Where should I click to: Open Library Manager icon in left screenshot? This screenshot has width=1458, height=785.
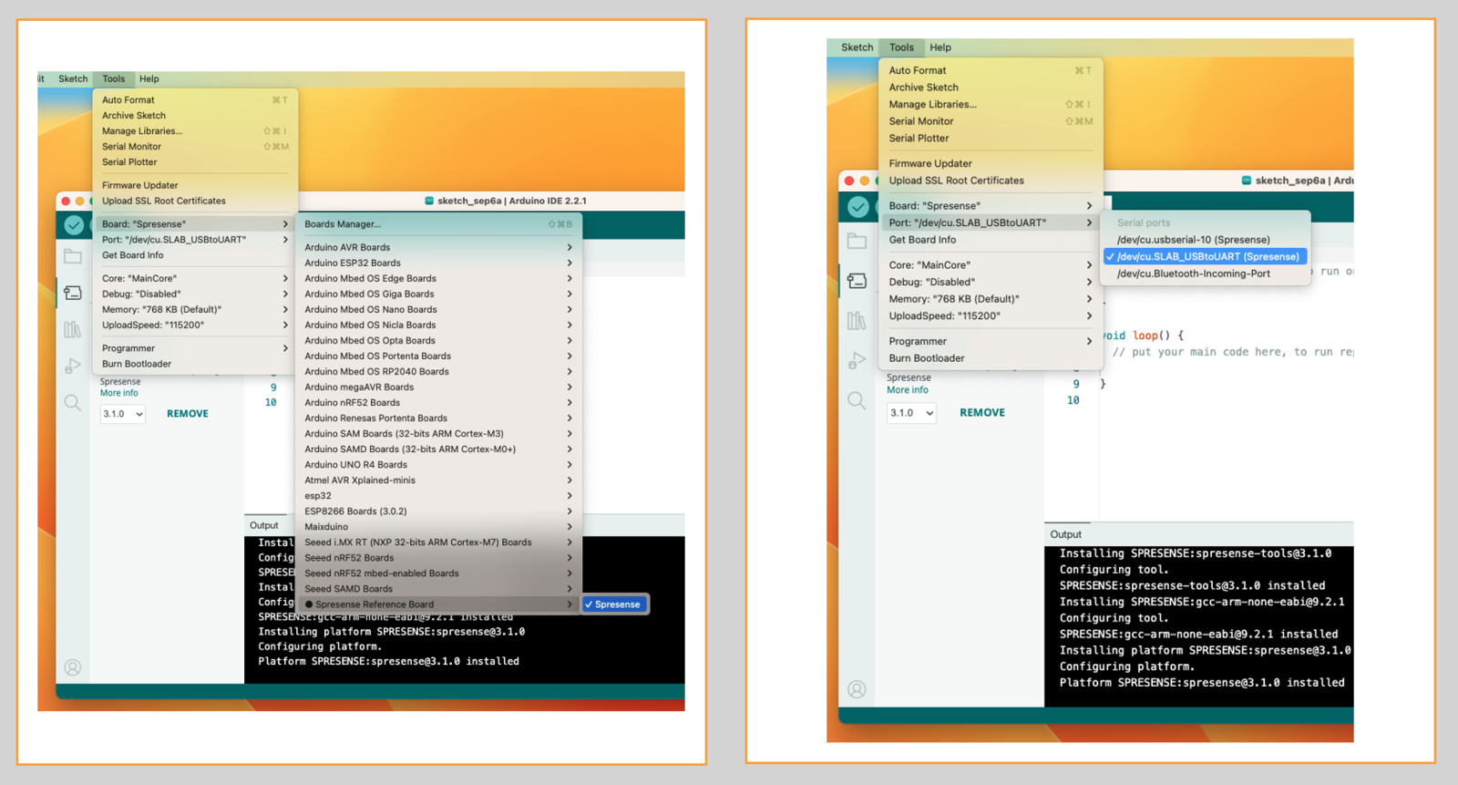(x=73, y=329)
